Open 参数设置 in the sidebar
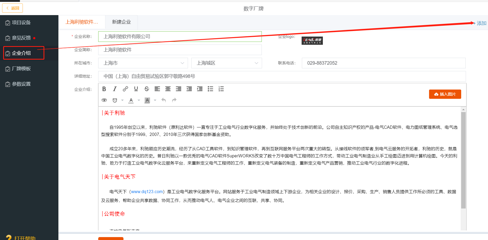Screen dimensions: 488x240 29,84
